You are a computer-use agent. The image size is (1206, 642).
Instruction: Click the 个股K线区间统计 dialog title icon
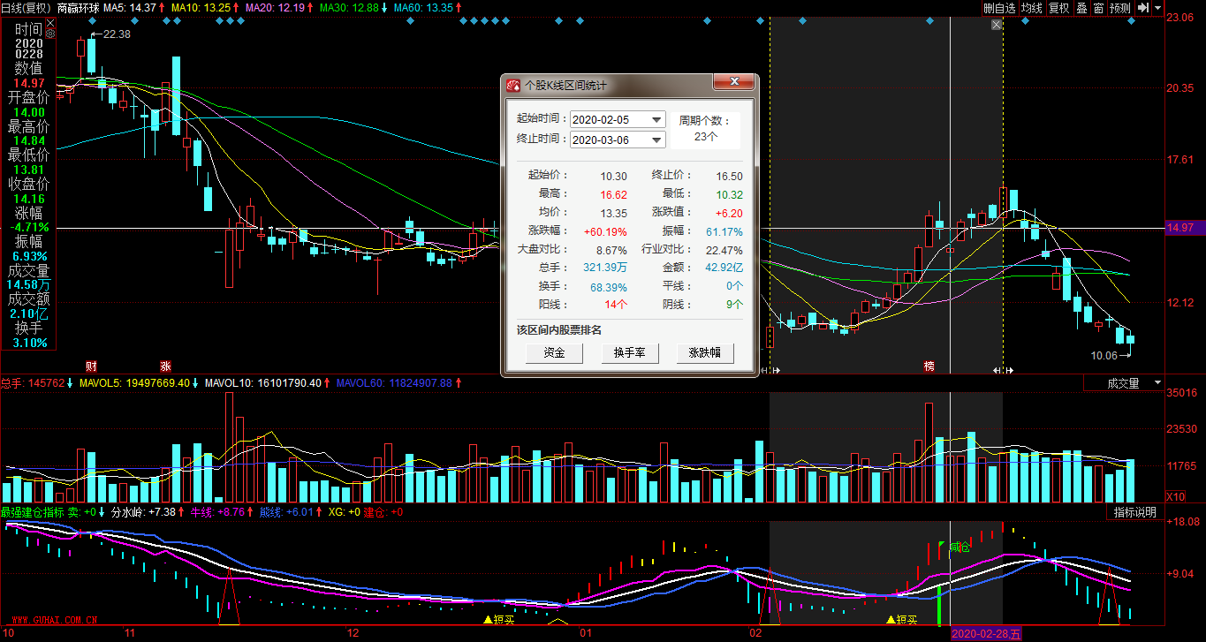click(x=513, y=86)
